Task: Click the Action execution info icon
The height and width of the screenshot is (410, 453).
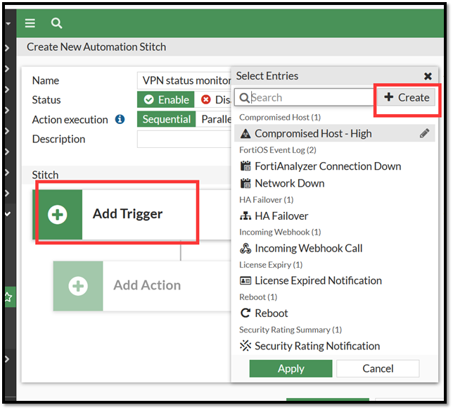Action: [x=120, y=119]
